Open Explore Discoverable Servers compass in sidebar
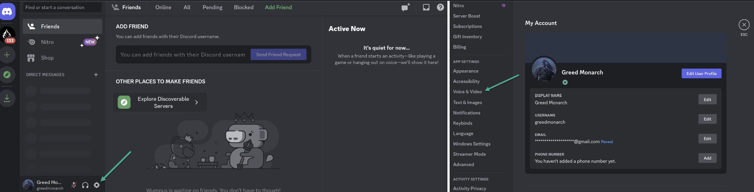Image resolution: width=754 pixels, height=192 pixels. pos(7,75)
